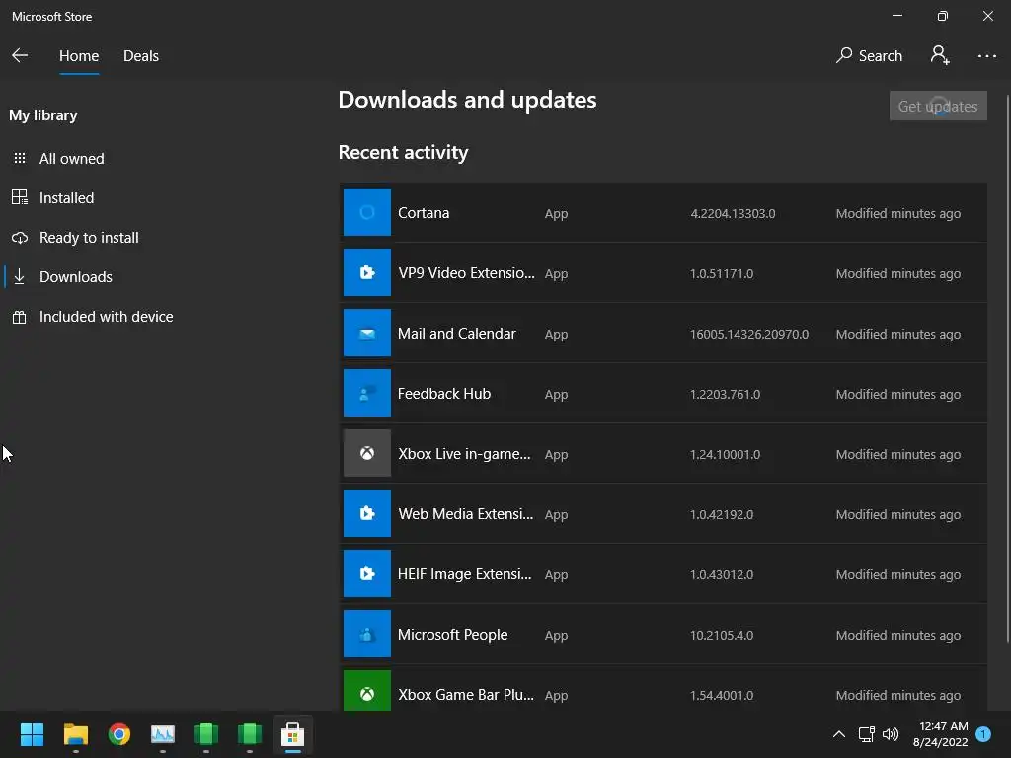Open File Explorer from the taskbar

click(75, 734)
